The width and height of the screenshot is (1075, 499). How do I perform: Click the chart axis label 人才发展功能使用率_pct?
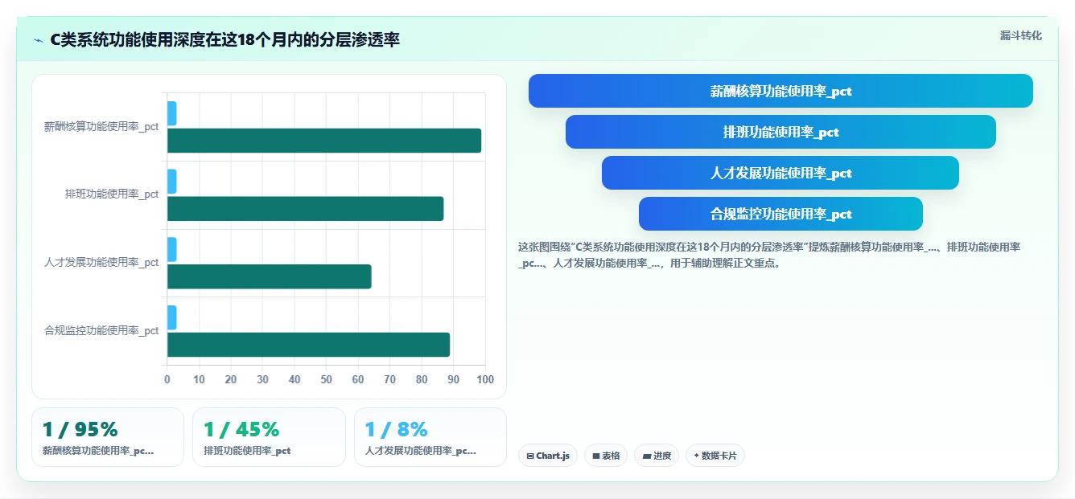[101, 262]
